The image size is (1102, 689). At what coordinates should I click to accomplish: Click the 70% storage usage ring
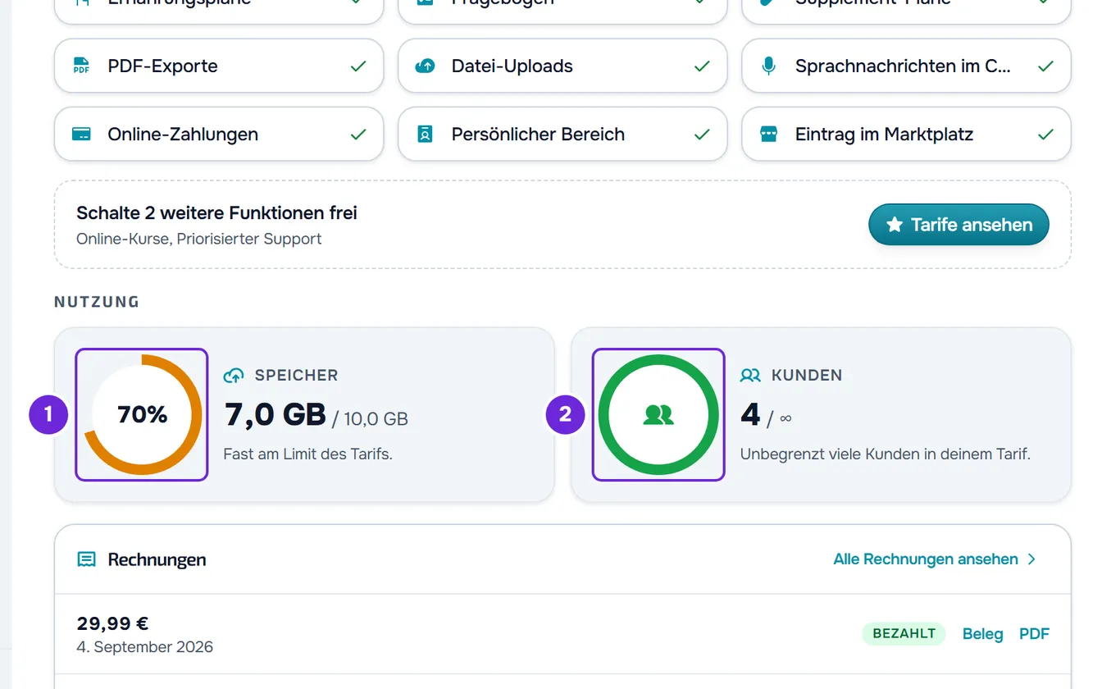[x=142, y=415]
